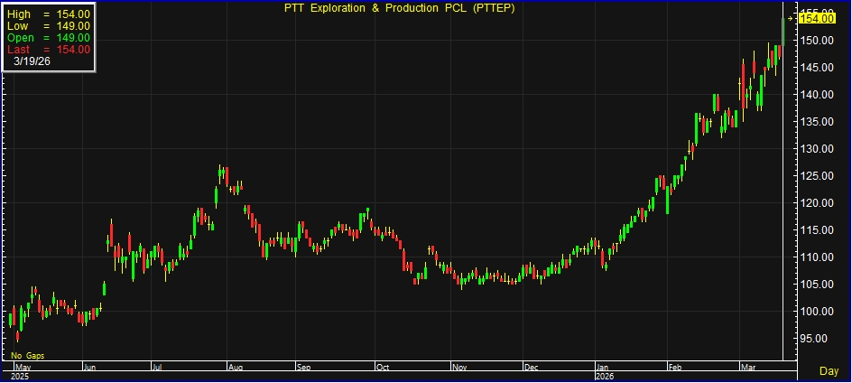Click the 125.00 level on price axis

point(816,176)
